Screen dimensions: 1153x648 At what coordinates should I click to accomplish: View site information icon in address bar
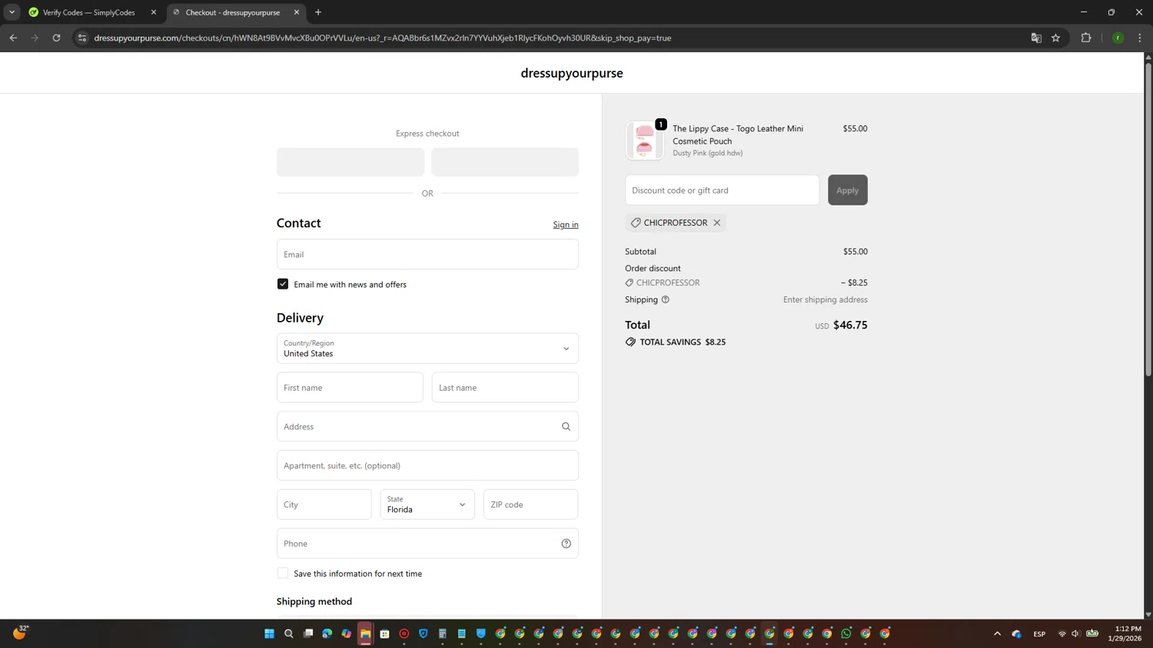(x=82, y=38)
